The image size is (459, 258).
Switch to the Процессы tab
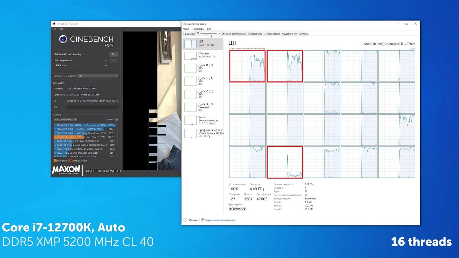189,34
